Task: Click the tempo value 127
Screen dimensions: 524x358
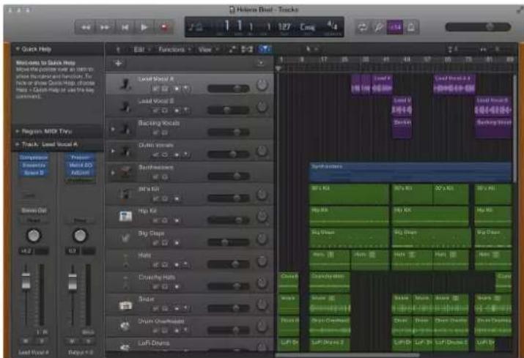Action: [284, 26]
